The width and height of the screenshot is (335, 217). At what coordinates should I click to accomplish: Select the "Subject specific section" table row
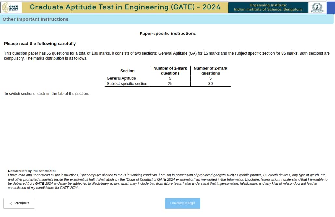point(127,83)
